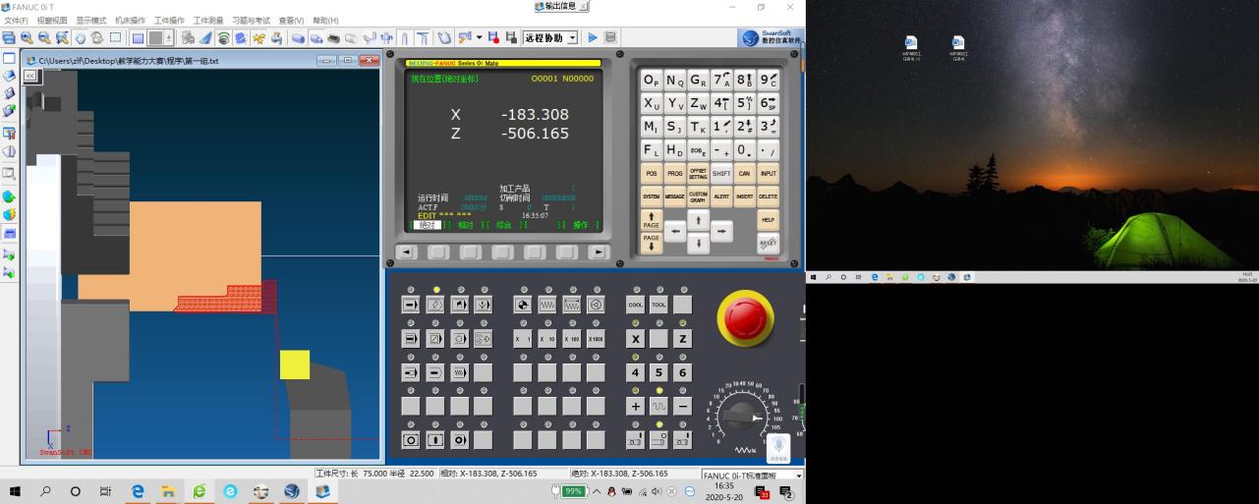This screenshot has width=1259, height=504.
Task: Open the 工件测量 menu
Action: (208, 21)
